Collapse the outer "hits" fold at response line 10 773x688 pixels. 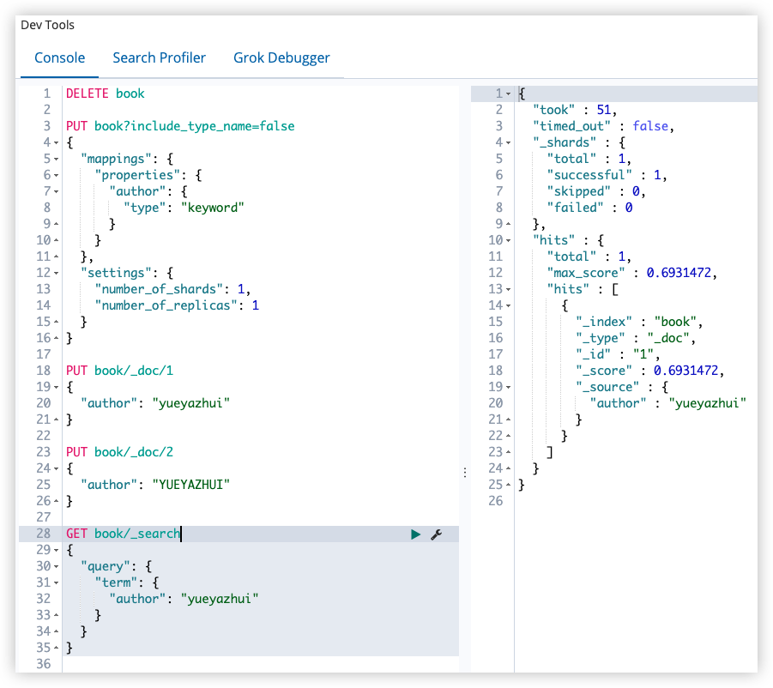pos(508,240)
